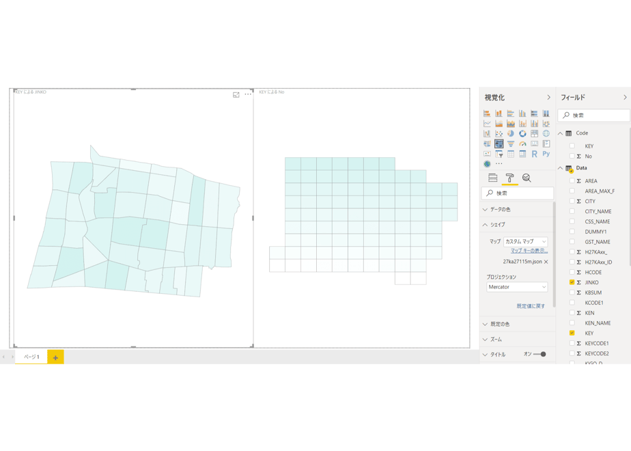Collapse the 視覚化 pane with chevron
Image resolution: width=631 pixels, height=451 pixels.
click(548, 98)
